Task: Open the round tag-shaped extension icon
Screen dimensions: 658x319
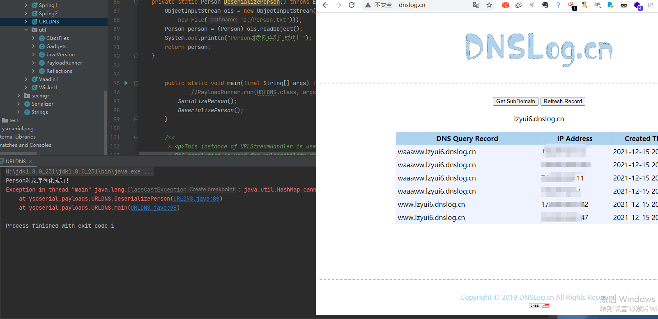Action: tap(519, 5)
